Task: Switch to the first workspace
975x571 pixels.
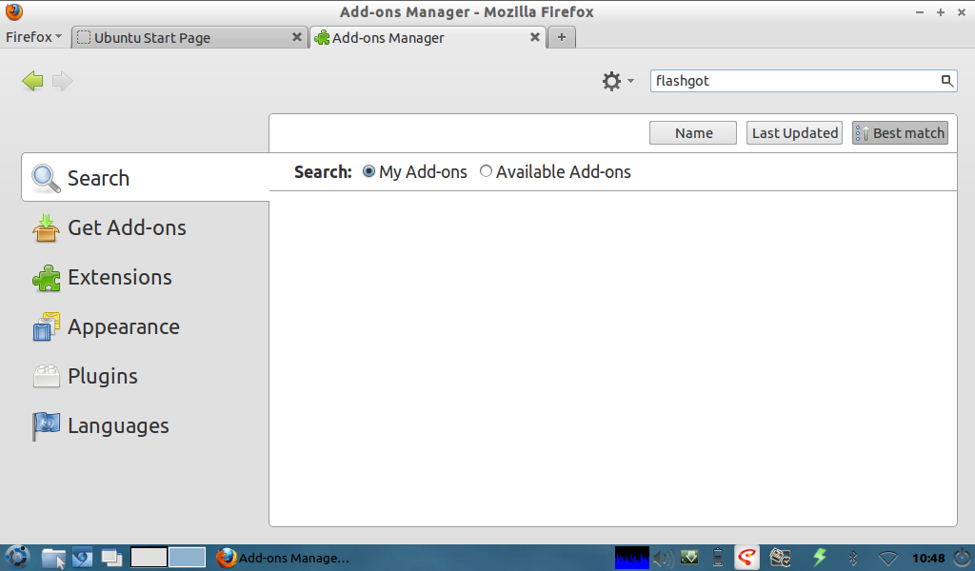Action: click(149, 558)
